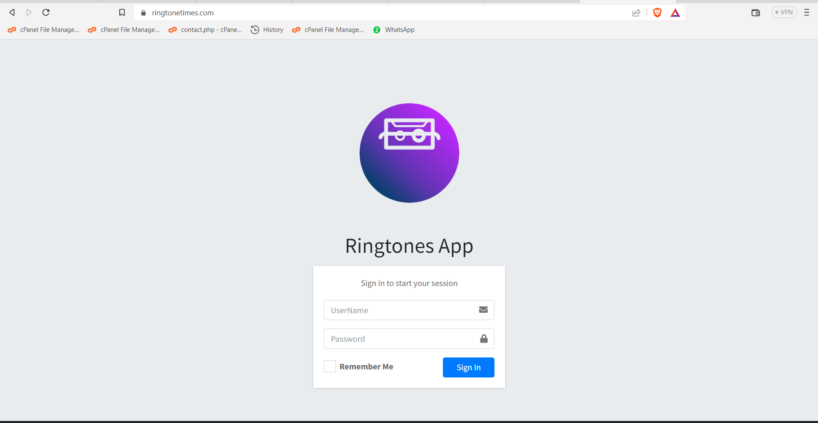818x423 pixels.
Task: Focus the Password input field
Action: 400,339
